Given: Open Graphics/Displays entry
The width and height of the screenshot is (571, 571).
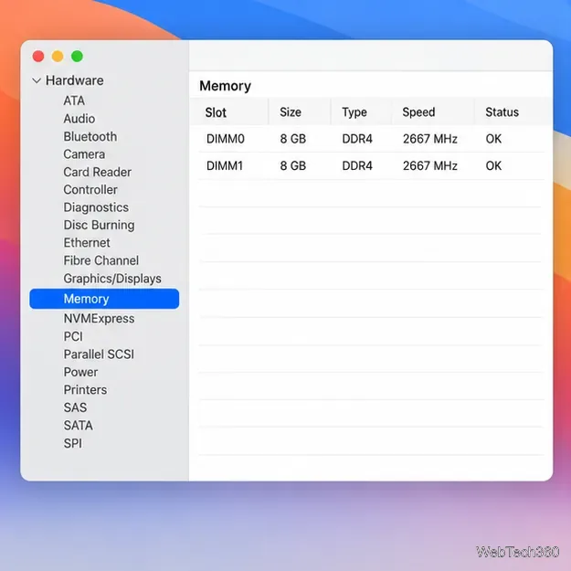Looking at the screenshot, I should [112, 279].
